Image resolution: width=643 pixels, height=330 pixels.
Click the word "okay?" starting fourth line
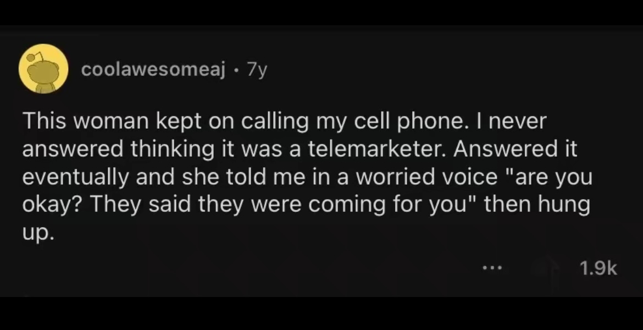[53, 205]
